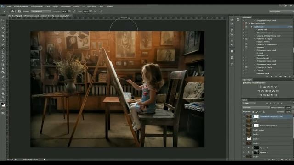Select the Brush tool in toolbox
The height and width of the screenshot is (165, 294).
tap(3, 49)
